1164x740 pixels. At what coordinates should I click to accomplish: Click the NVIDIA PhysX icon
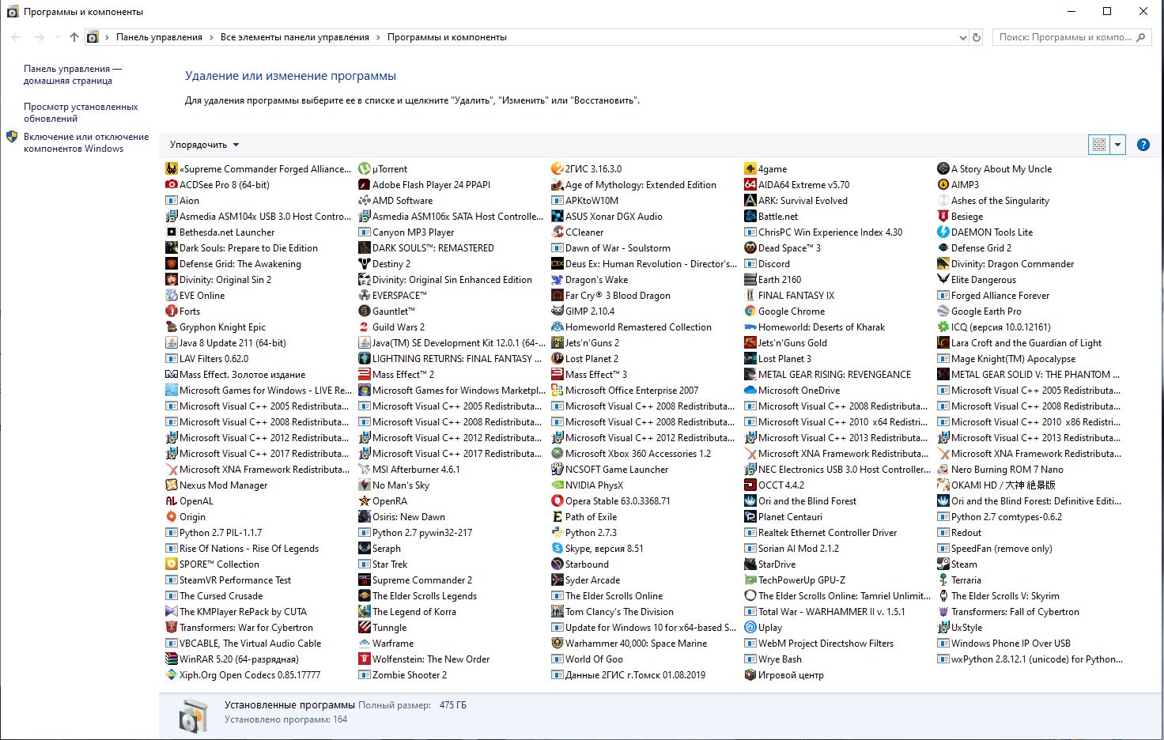pyautogui.click(x=557, y=485)
